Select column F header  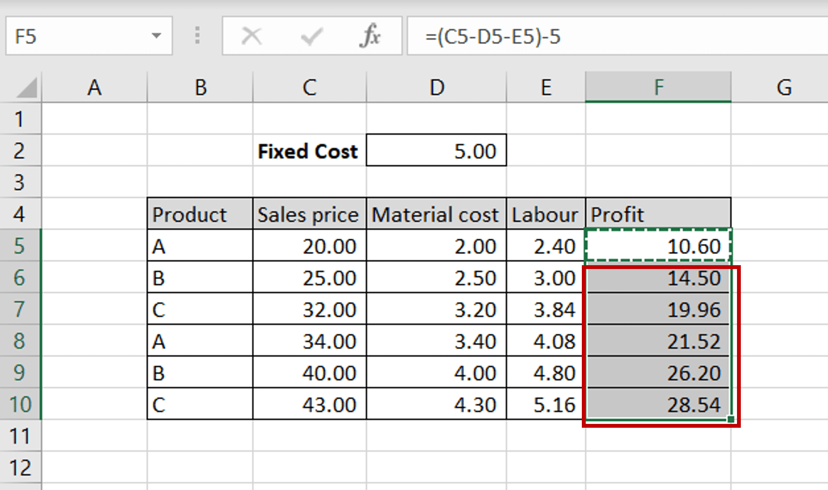pyautogui.click(x=658, y=87)
